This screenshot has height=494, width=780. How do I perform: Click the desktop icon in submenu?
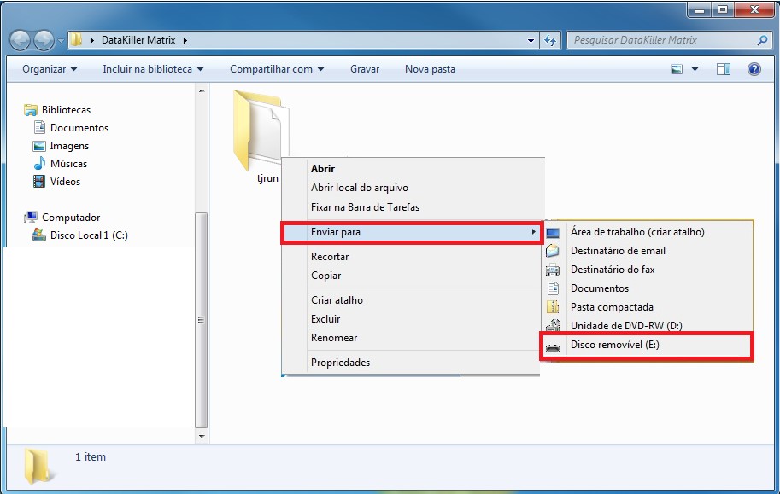click(553, 232)
